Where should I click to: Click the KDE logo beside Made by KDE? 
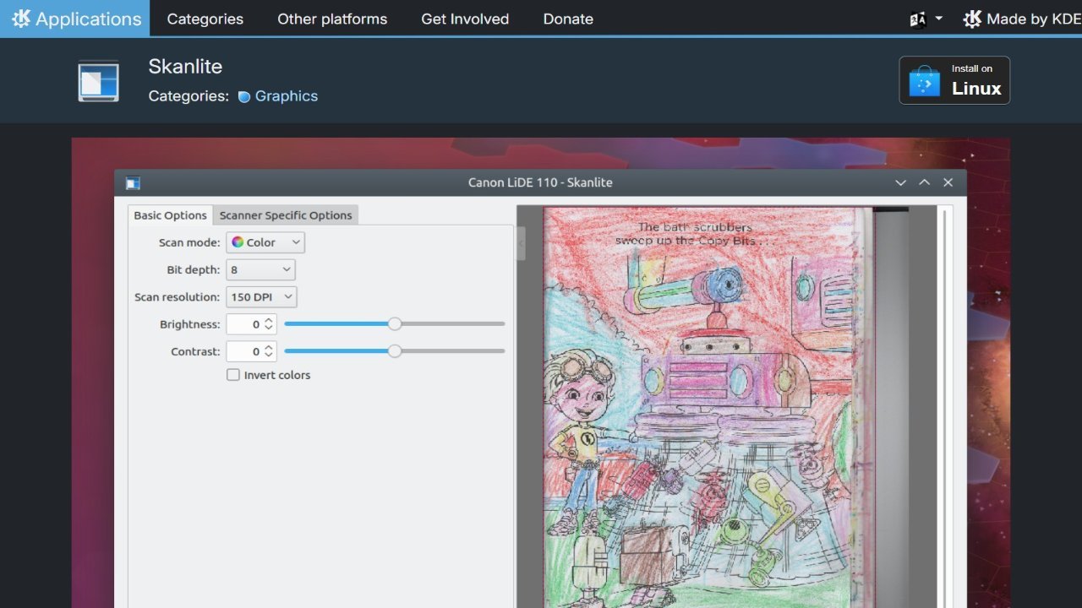(x=972, y=19)
